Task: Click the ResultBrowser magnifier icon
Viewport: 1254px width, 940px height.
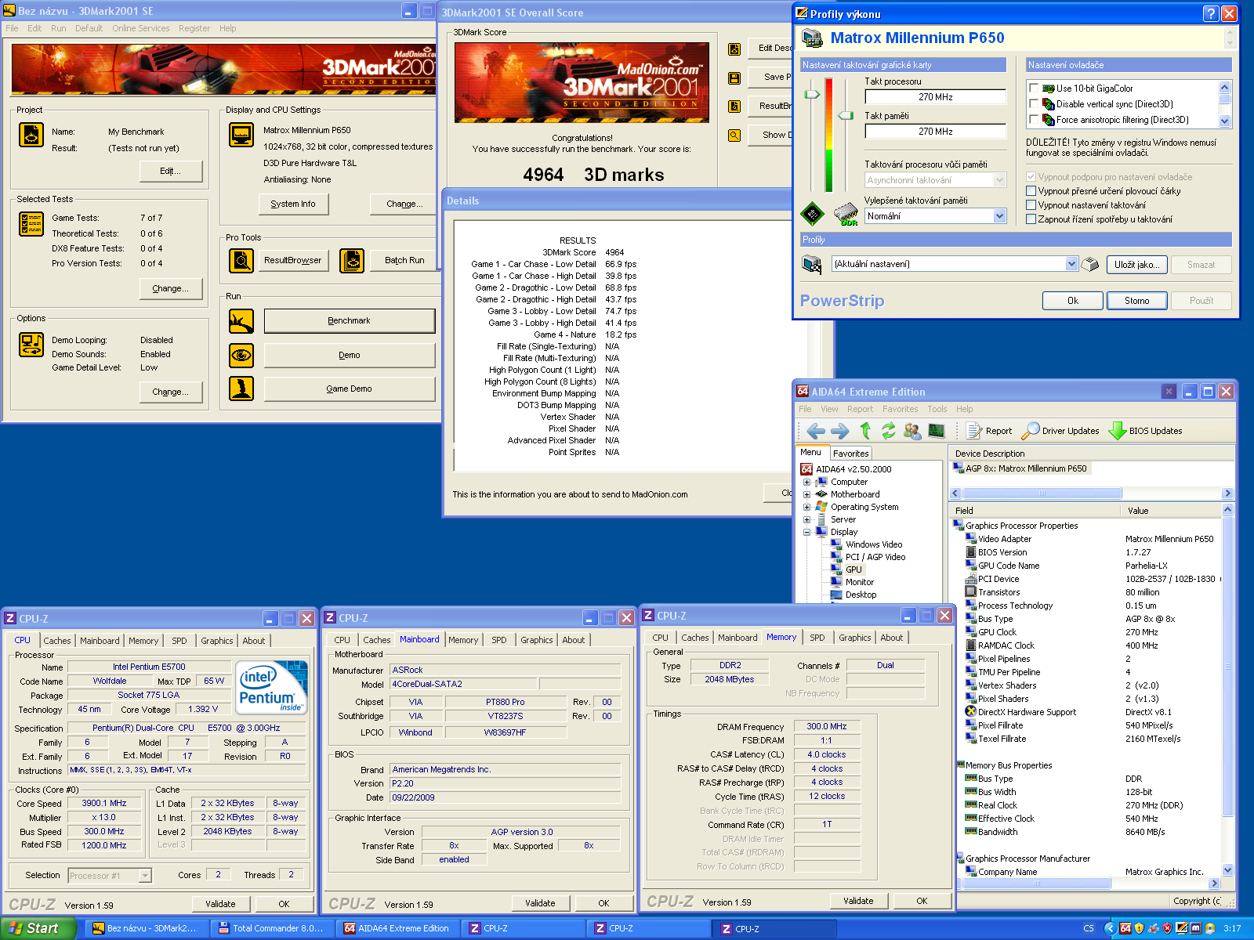Action: pyautogui.click(x=241, y=260)
